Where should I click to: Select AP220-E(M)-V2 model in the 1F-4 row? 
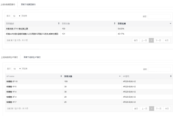(129, 92)
